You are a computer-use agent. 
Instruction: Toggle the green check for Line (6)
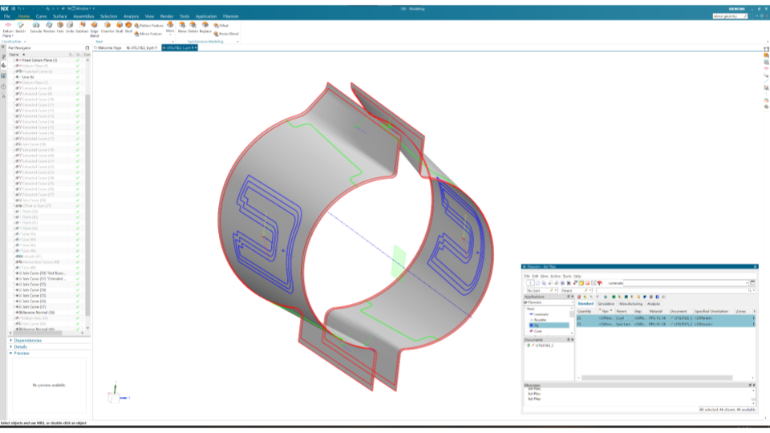pyautogui.click(x=78, y=77)
